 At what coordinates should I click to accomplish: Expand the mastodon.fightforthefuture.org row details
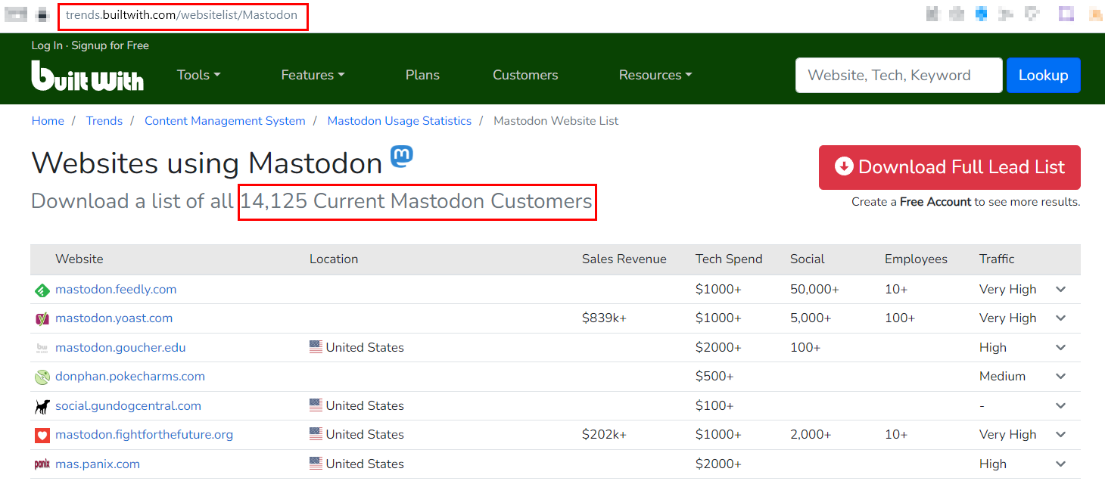coord(1060,435)
